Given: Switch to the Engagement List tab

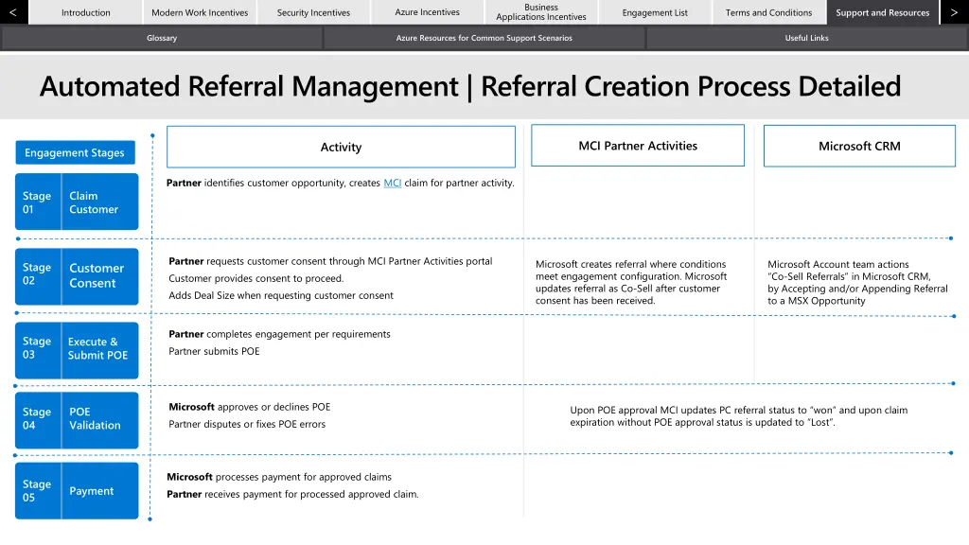Looking at the screenshot, I should [x=655, y=12].
